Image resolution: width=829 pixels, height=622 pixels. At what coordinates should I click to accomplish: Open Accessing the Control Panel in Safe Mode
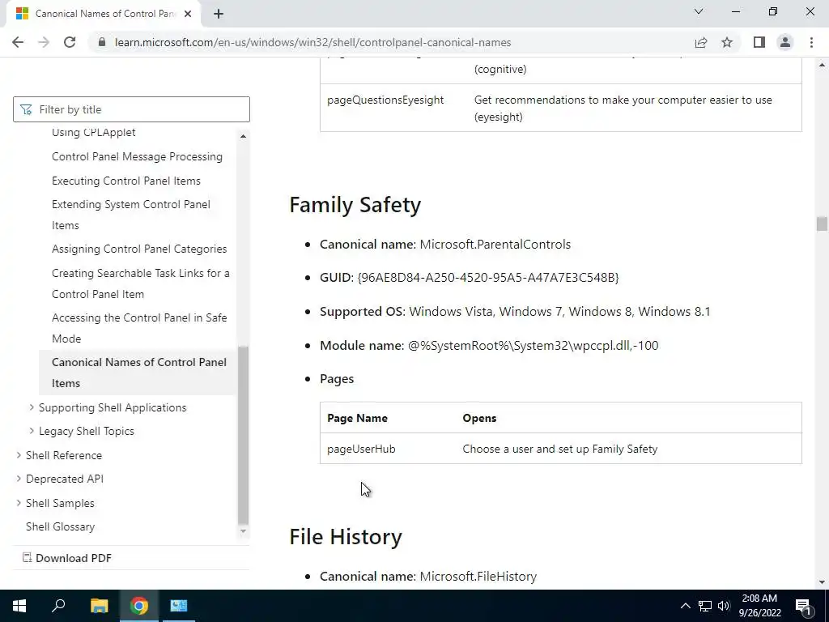click(x=139, y=328)
